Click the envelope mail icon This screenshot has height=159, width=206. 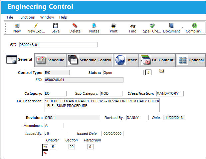click(161, 71)
